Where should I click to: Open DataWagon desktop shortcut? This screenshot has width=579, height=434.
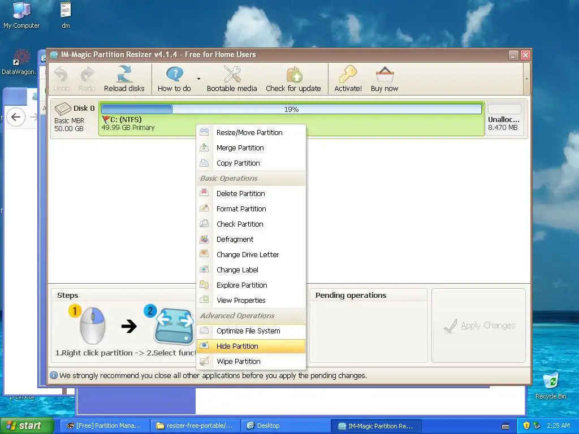[19, 62]
